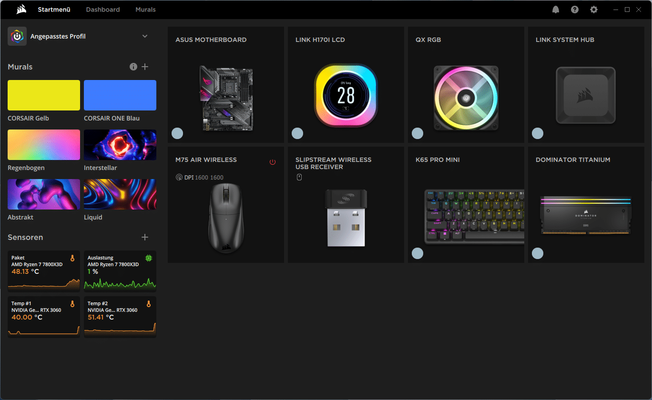This screenshot has height=400, width=652.
Task: Click the M75 Air Wireless power icon
Action: click(273, 162)
